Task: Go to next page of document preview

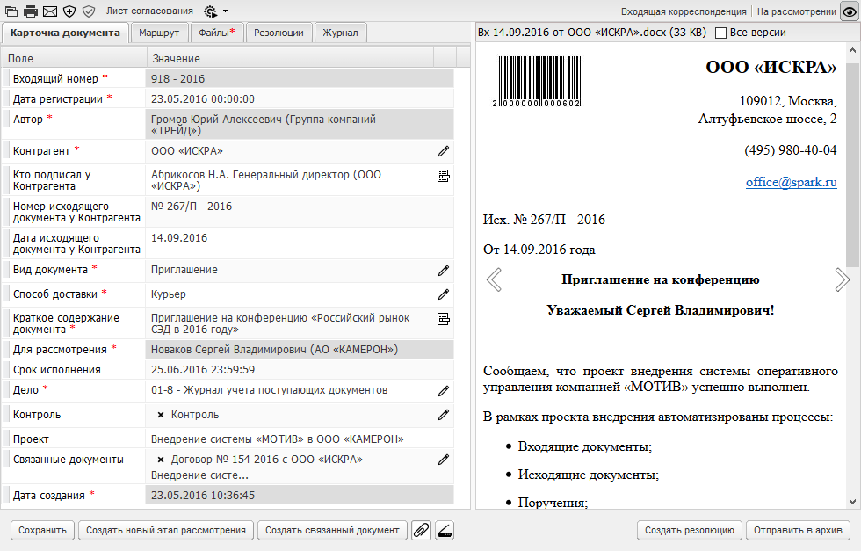Action: click(843, 279)
